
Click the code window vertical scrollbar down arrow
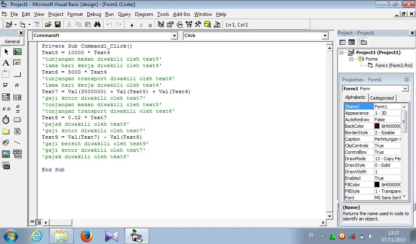329,216
